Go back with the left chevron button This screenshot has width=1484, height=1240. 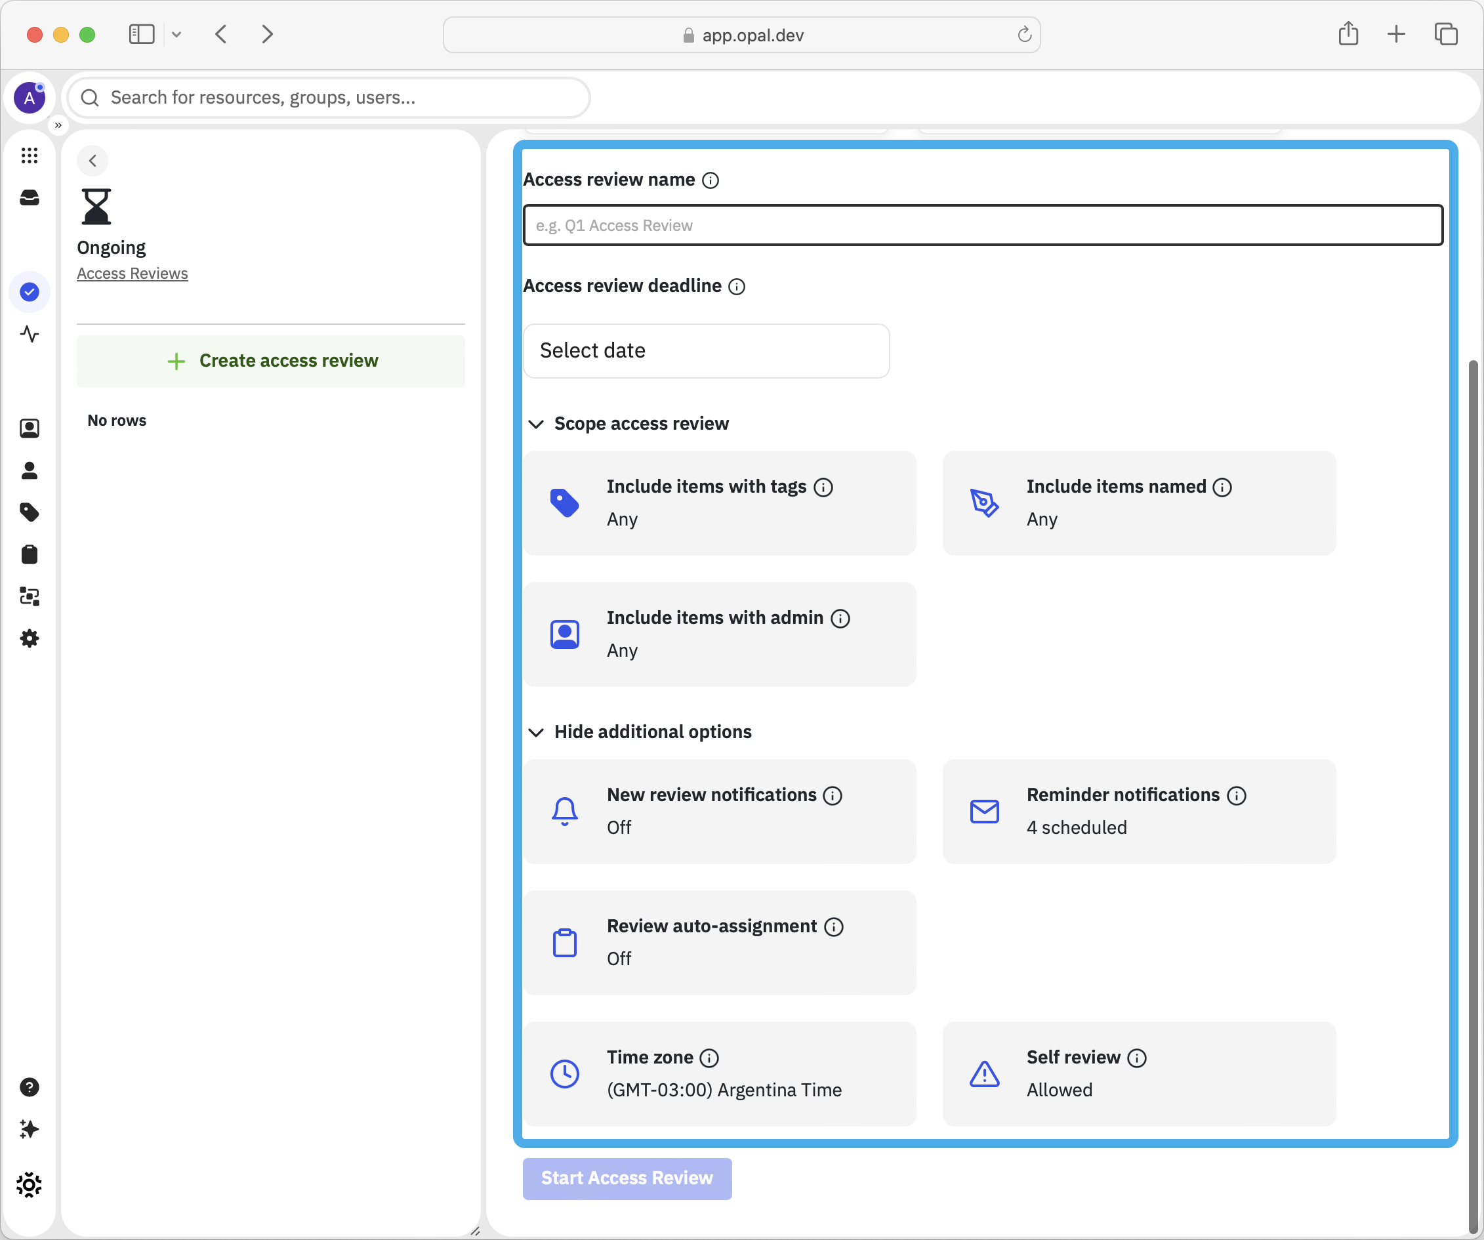tap(93, 160)
